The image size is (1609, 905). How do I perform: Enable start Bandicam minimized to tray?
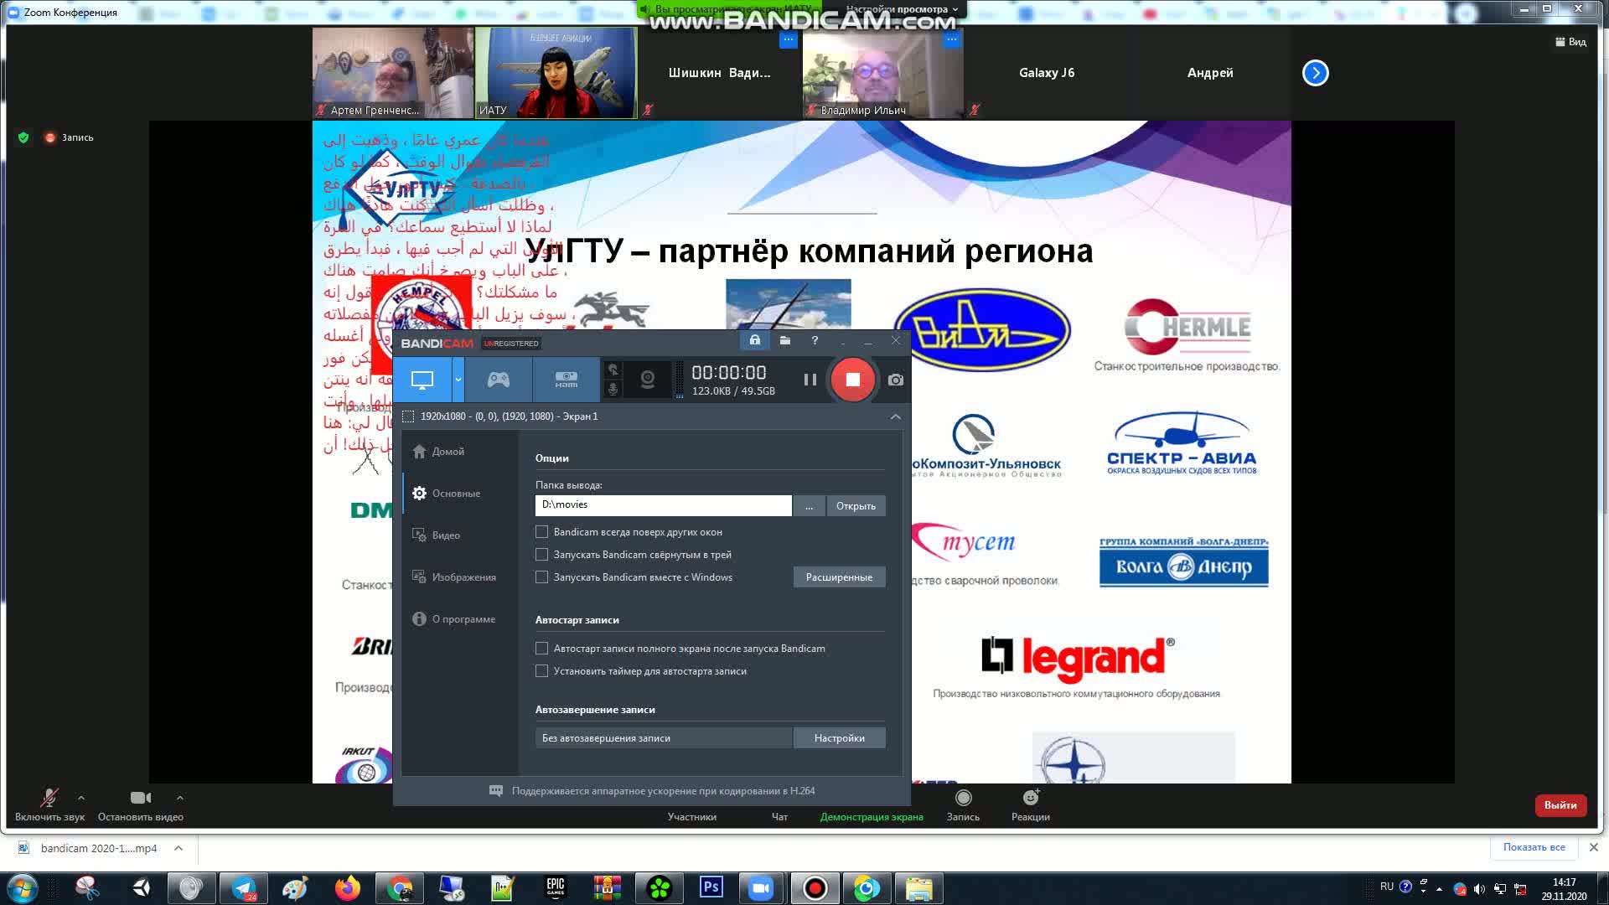point(542,555)
